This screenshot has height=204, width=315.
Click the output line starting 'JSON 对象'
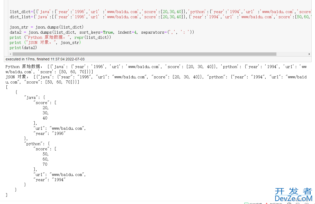(156, 77)
